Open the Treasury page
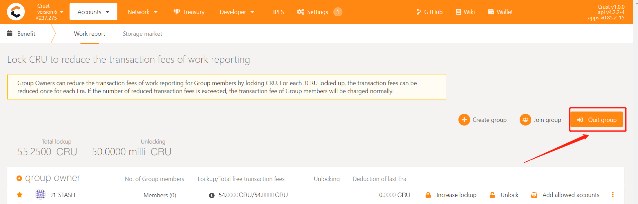Screen dimensions: 638x204 click(189, 12)
